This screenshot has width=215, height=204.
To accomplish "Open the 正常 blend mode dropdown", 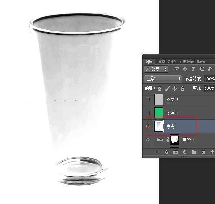I will pyautogui.click(x=163, y=79).
